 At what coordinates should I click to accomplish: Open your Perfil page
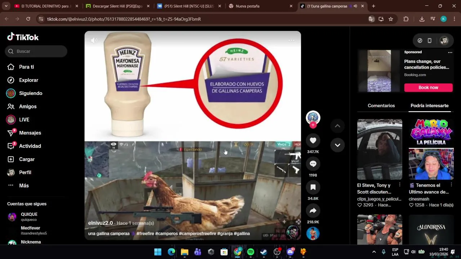click(20, 172)
